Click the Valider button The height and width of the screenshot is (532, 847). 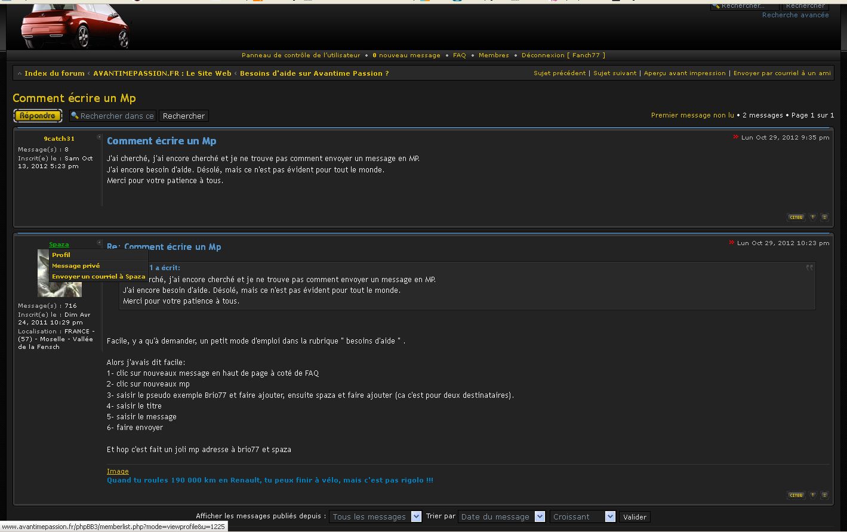pos(635,517)
